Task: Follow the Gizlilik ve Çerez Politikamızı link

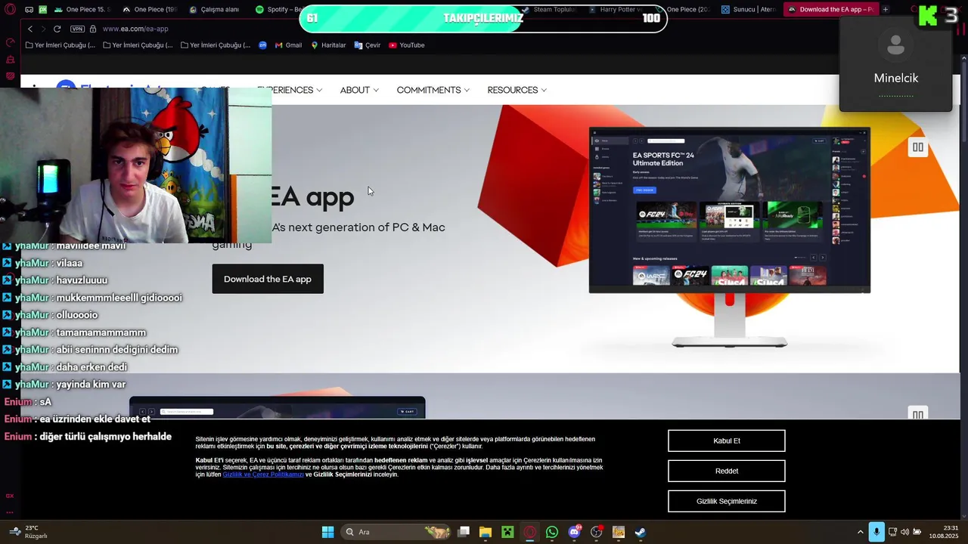Action: pyautogui.click(x=263, y=474)
